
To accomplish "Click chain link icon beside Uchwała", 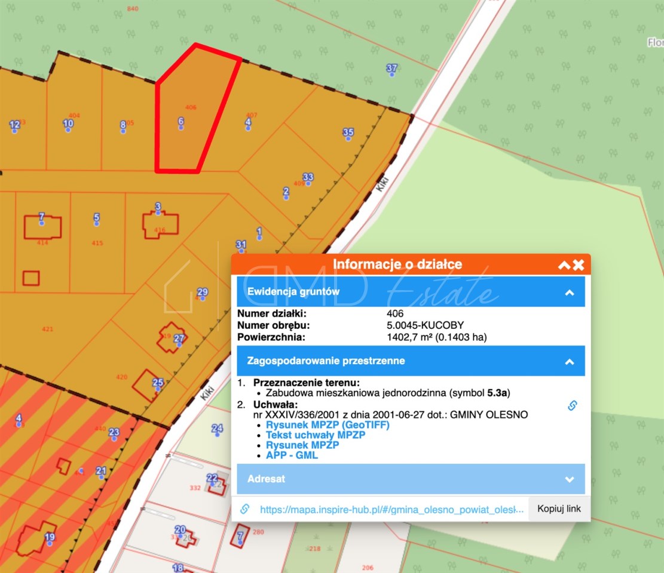I will click(x=572, y=406).
